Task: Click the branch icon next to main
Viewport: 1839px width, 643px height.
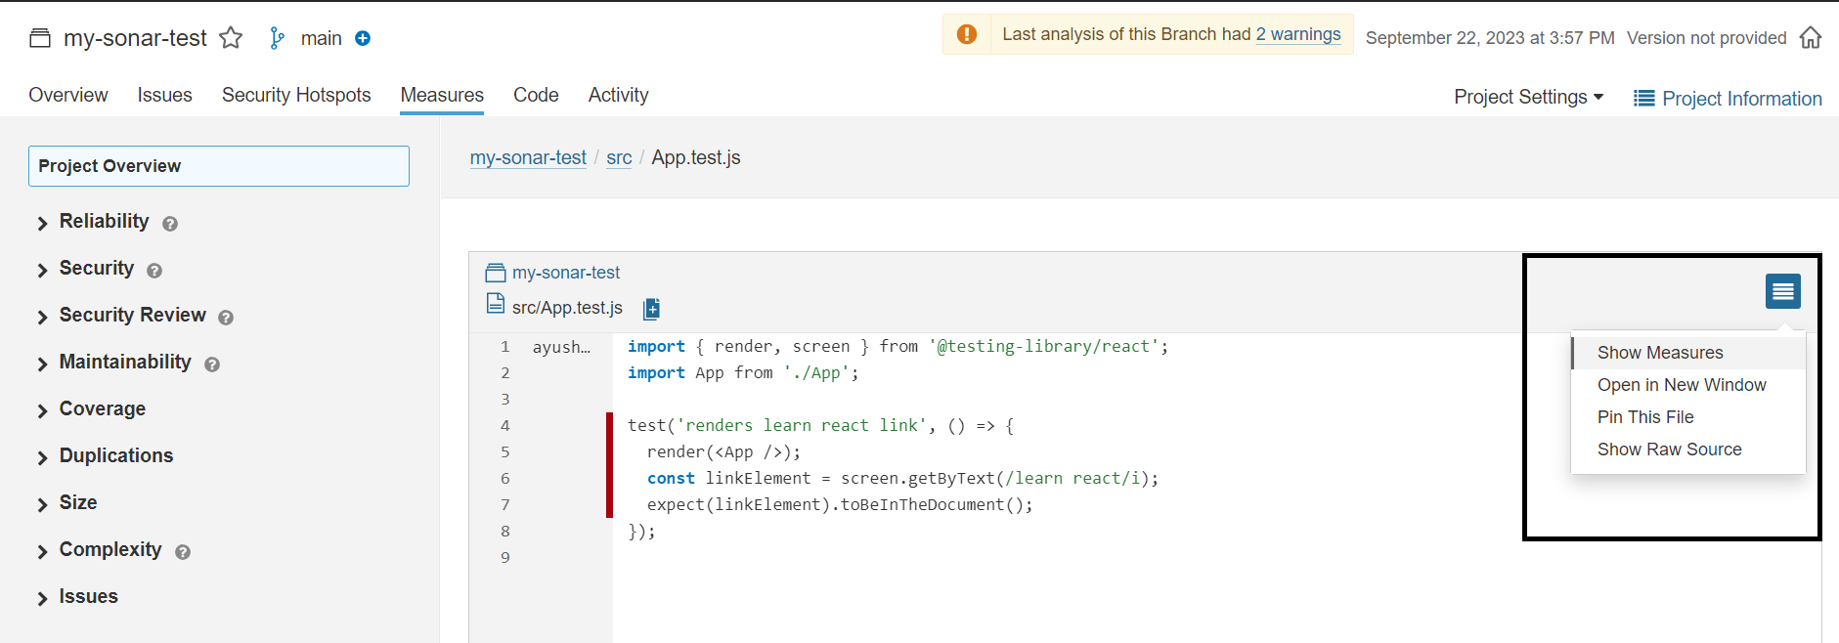Action: (x=278, y=38)
